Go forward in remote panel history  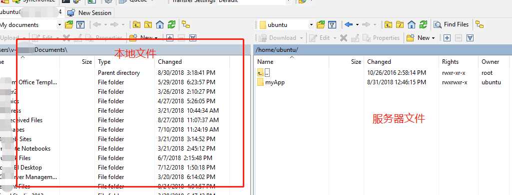(366, 24)
